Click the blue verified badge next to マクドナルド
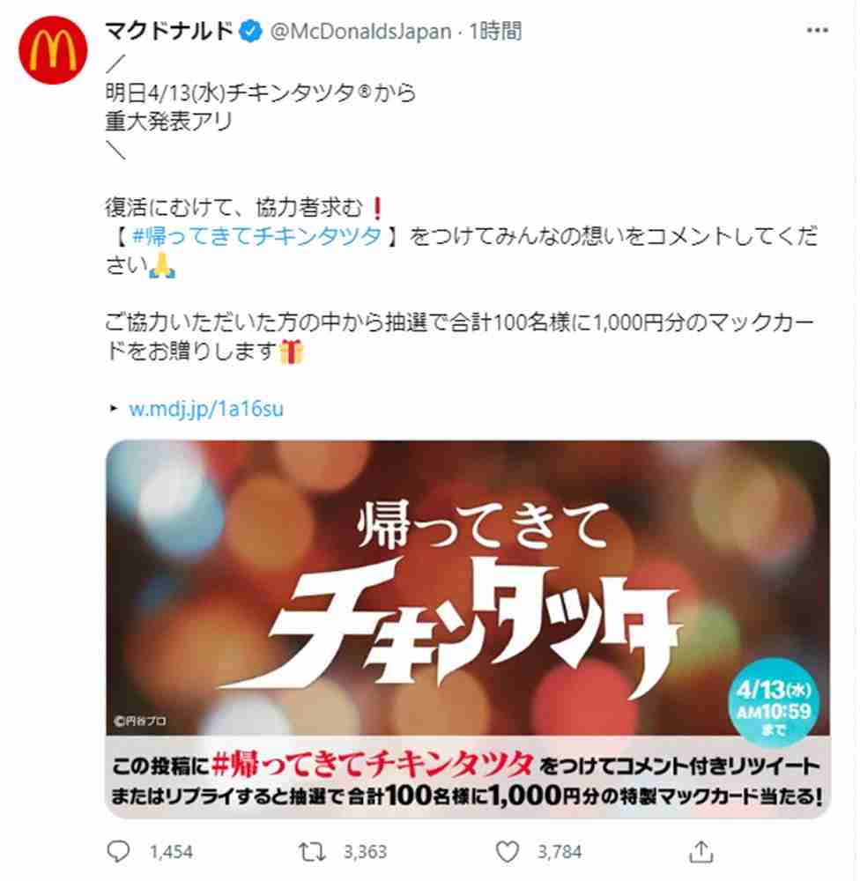This screenshot has width=860, height=881. [251, 31]
